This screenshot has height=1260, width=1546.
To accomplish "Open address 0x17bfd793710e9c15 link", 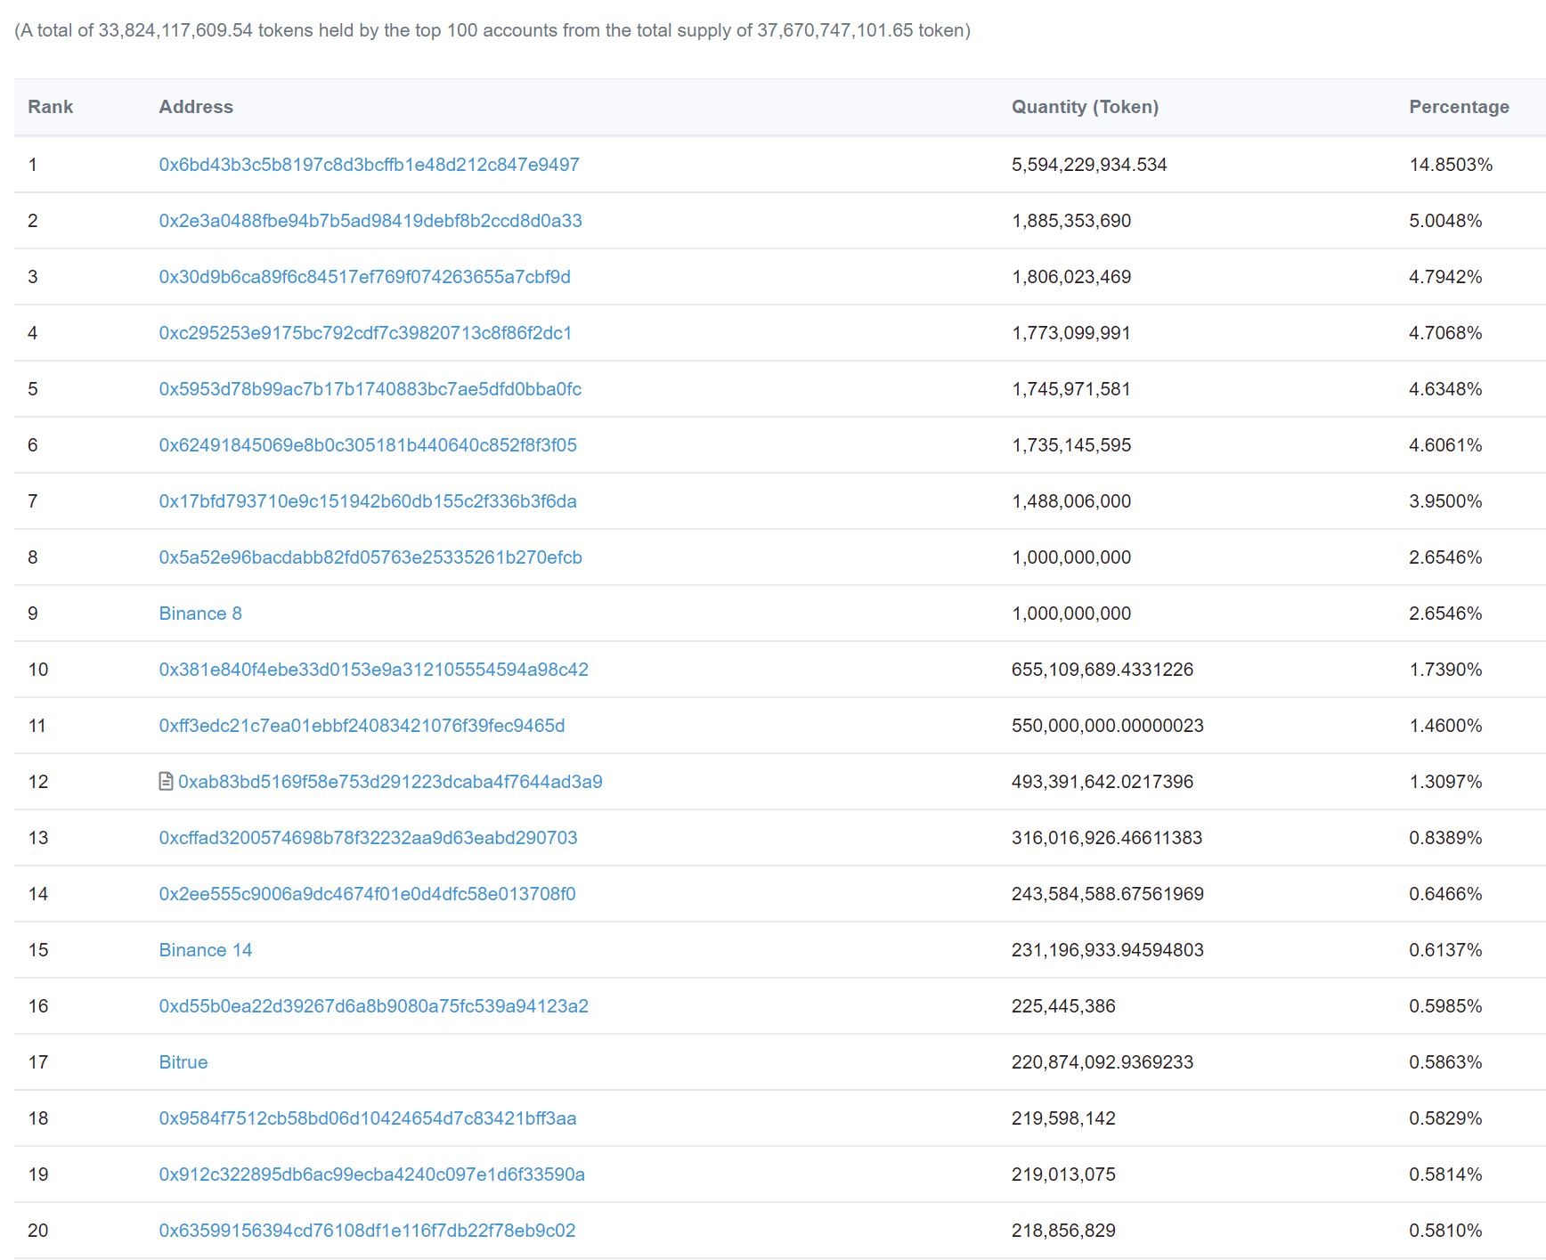I will 368,501.
